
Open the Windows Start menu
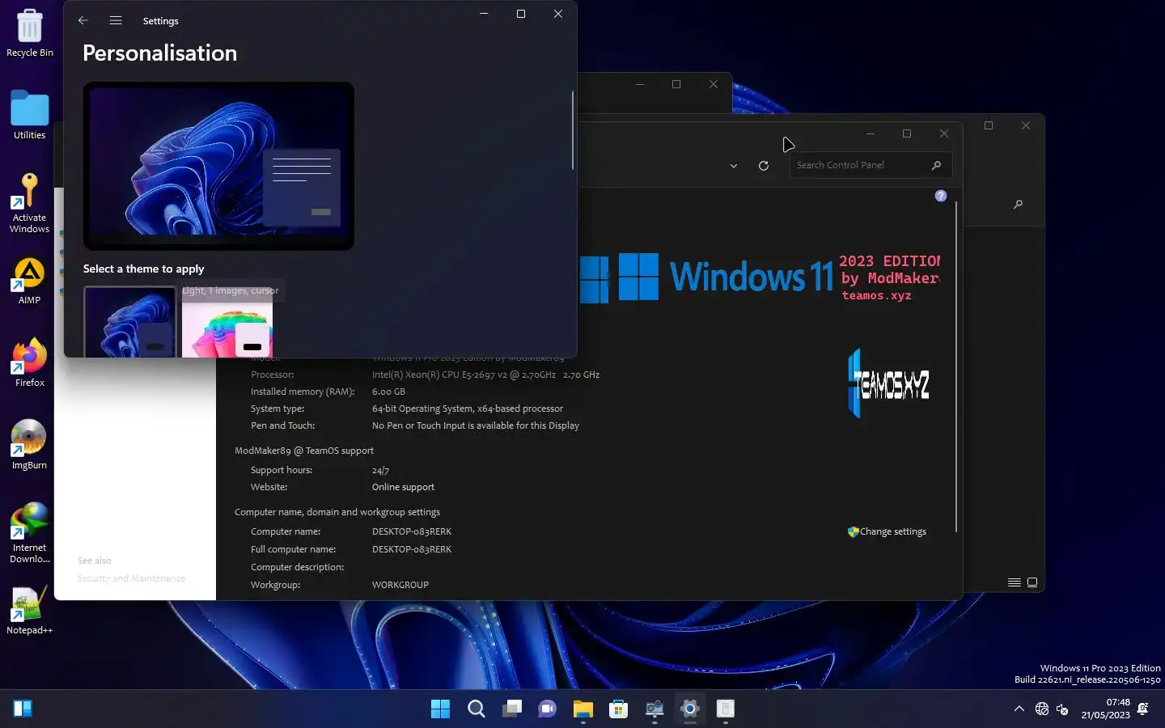point(440,709)
